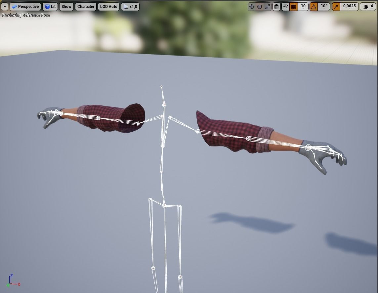Screen dimensions: 378x293
Task: Toggle scale snapping arrow icon
Action: click(336, 7)
